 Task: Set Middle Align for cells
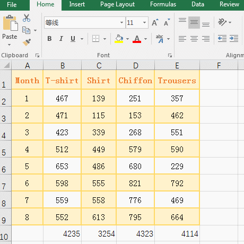[194, 22]
